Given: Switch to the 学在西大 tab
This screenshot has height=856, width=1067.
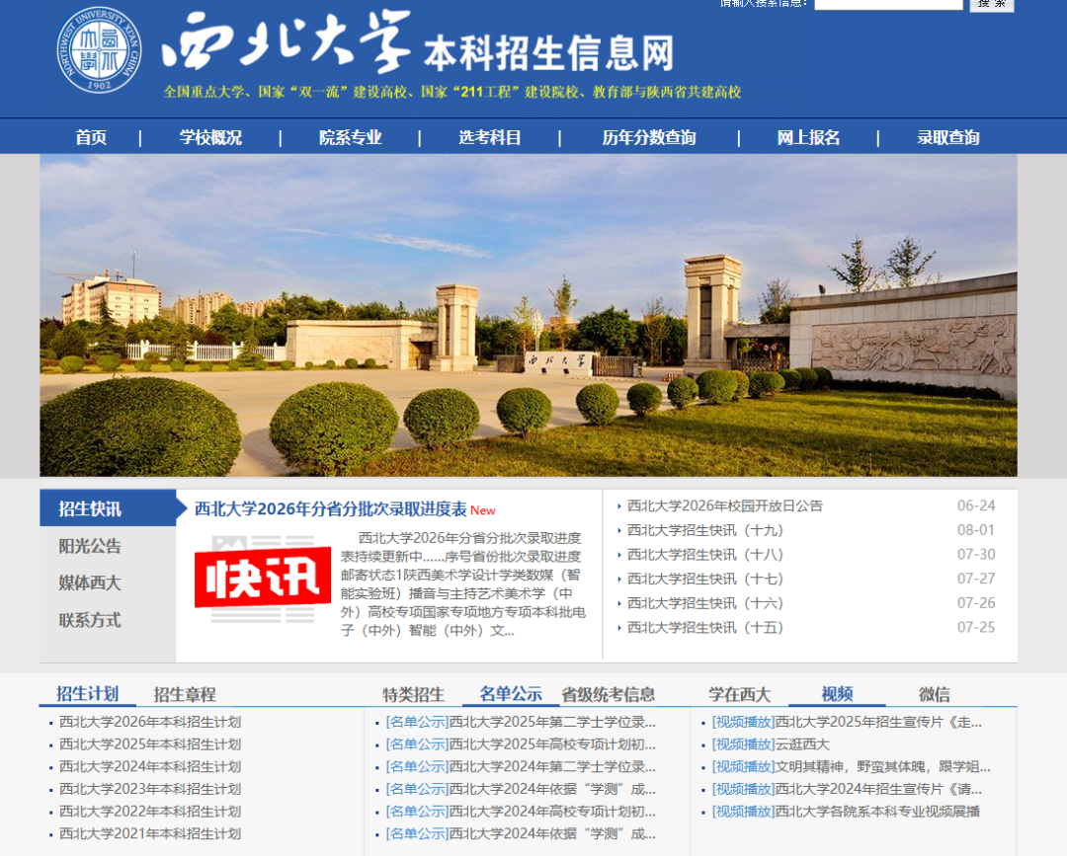Looking at the screenshot, I should coord(739,694).
